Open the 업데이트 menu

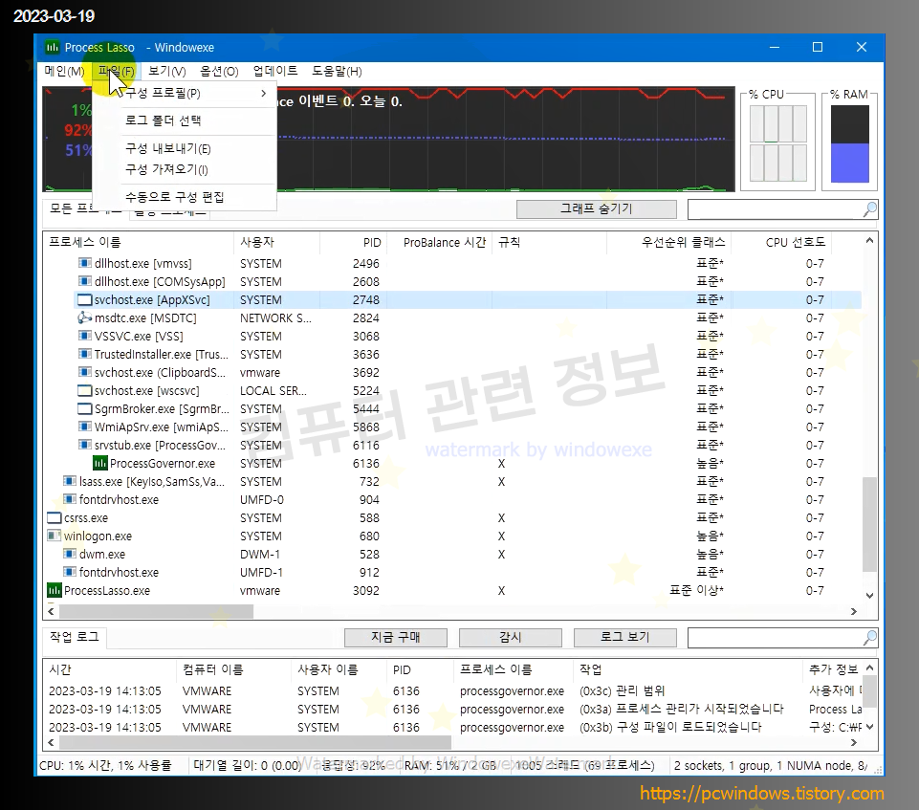pos(274,71)
